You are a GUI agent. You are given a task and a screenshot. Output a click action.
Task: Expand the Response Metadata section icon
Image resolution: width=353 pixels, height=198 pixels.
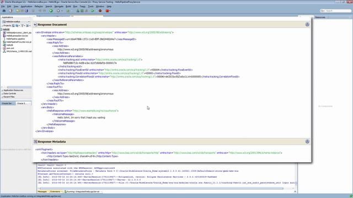pyautogui.click(x=35, y=141)
